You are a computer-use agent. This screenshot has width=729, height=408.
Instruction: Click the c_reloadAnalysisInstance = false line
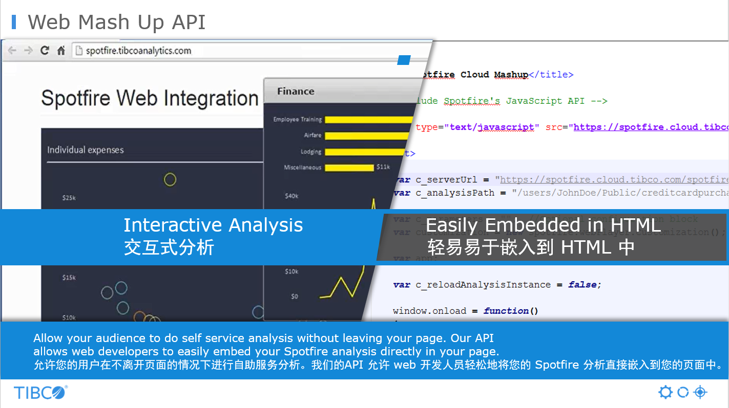(x=497, y=285)
